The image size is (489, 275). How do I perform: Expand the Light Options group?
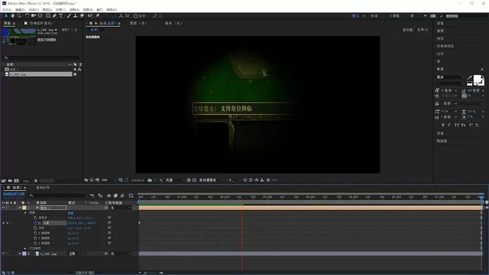(25, 248)
